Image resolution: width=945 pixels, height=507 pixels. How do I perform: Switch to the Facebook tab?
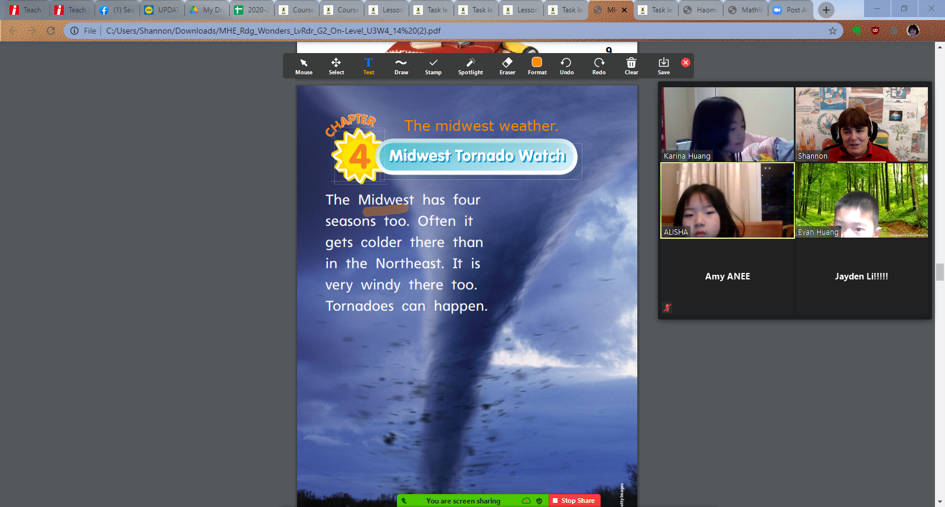point(117,10)
